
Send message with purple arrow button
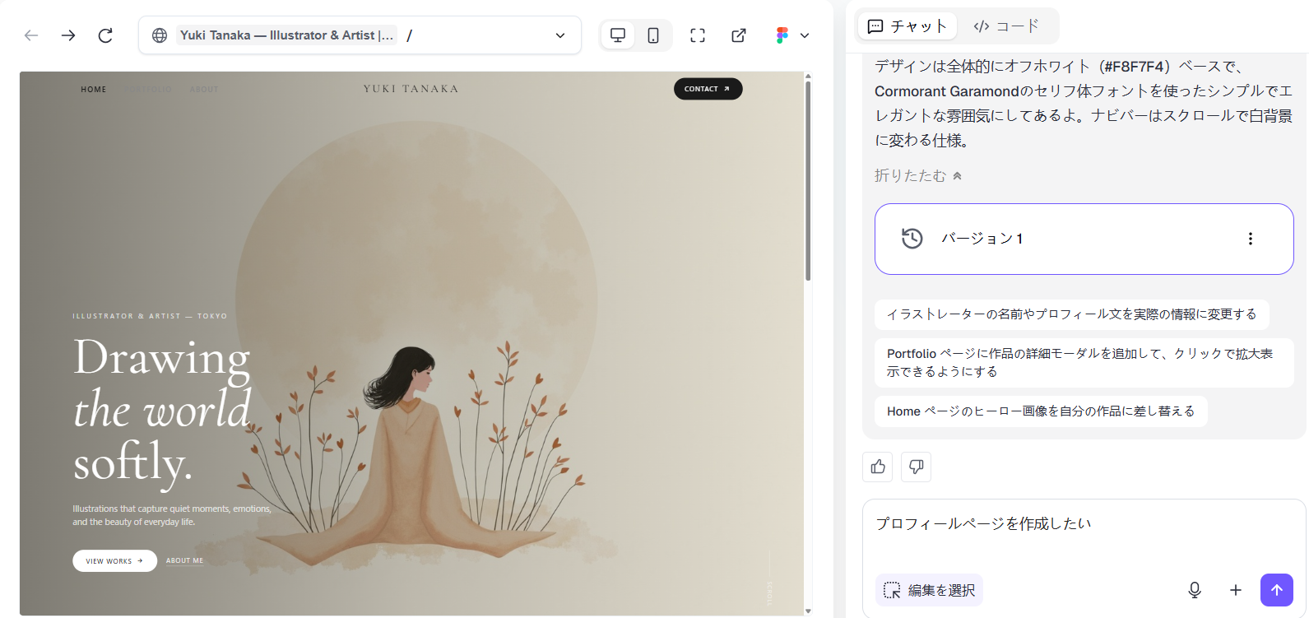(x=1277, y=590)
